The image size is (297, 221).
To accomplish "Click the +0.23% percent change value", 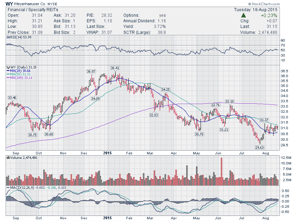I will (269, 15).
